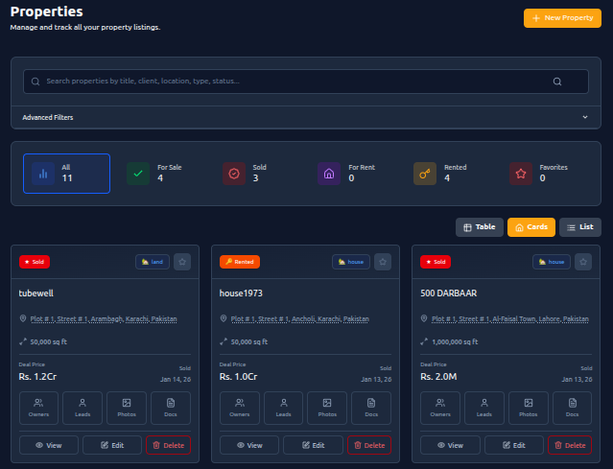Open Owners for the 500 DARBAAR property
613x469 pixels.
coord(440,408)
